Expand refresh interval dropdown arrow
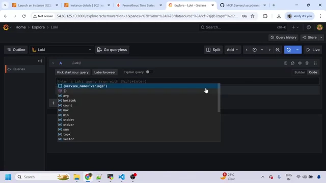 click(x=297, y=50)
